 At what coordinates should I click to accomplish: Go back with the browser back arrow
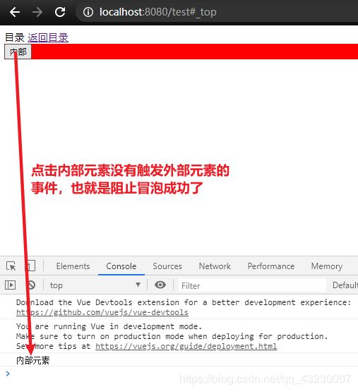[x=15, y=12]
